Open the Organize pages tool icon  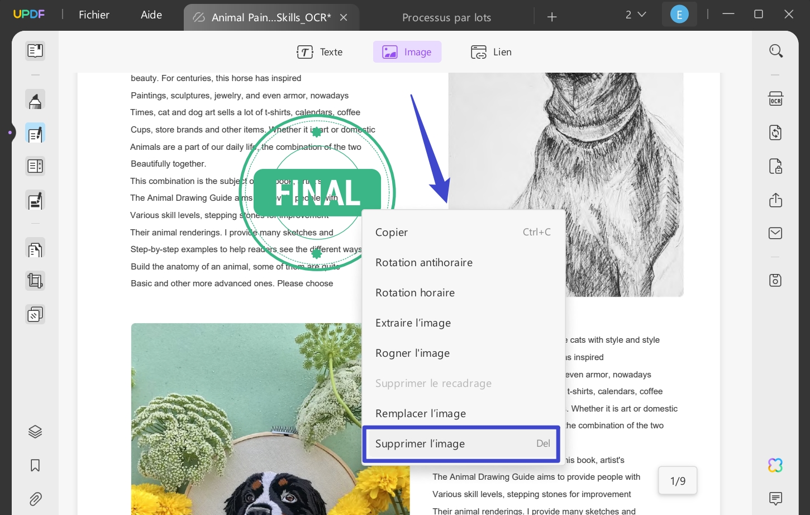pos(35,166)
